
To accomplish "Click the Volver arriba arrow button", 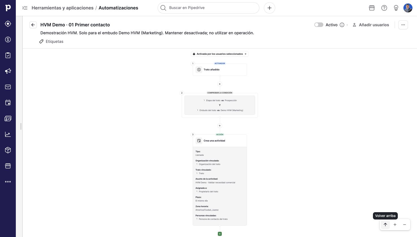I will click(385, 225).
